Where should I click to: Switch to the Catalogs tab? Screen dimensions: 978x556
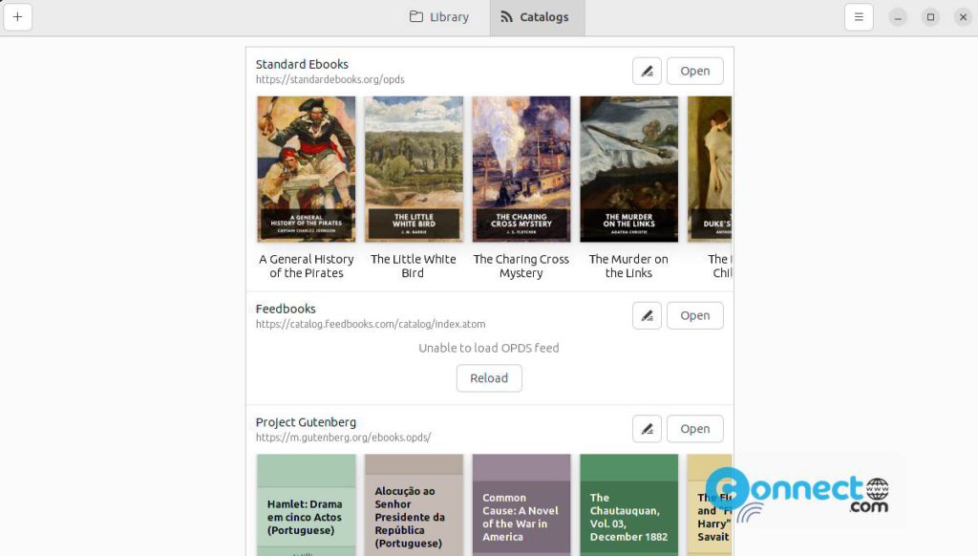pos(537,17)
